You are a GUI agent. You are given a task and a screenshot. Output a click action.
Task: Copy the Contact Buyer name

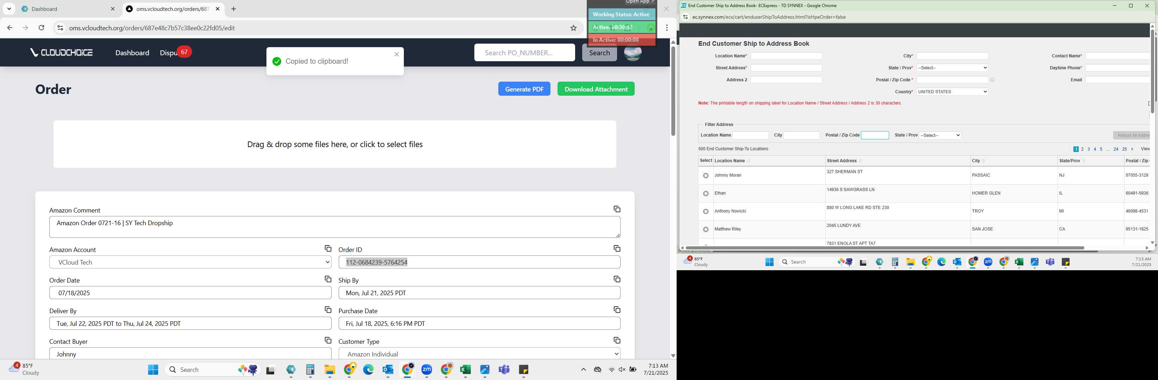point(328,341)
